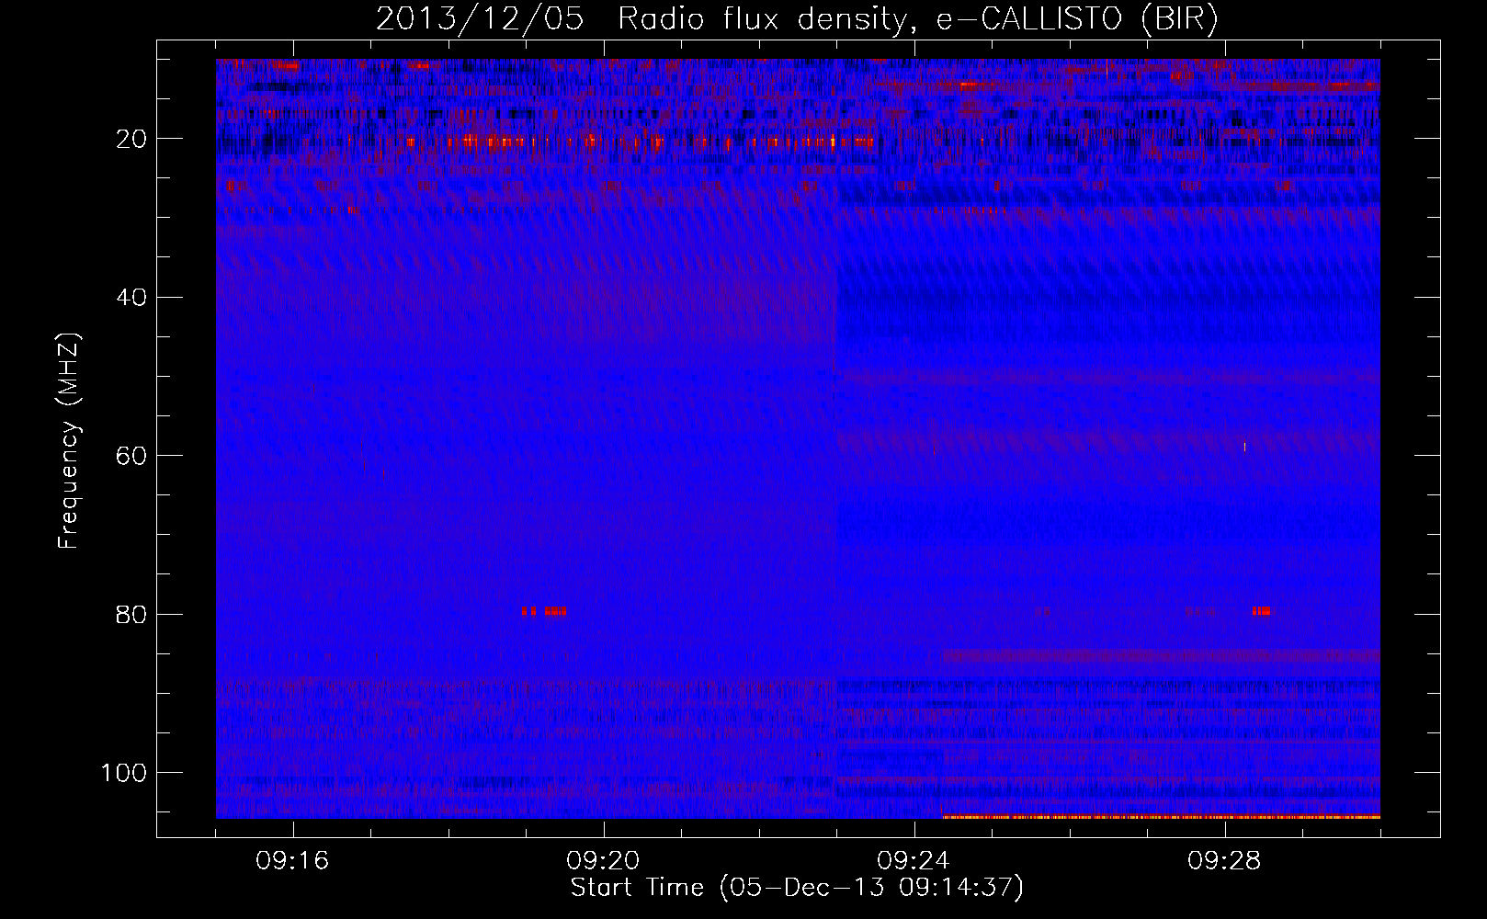Click the red burst at 80 MHz near 09:28
The width and height of the screenshot is (1487, 919).
[1261, 611]
